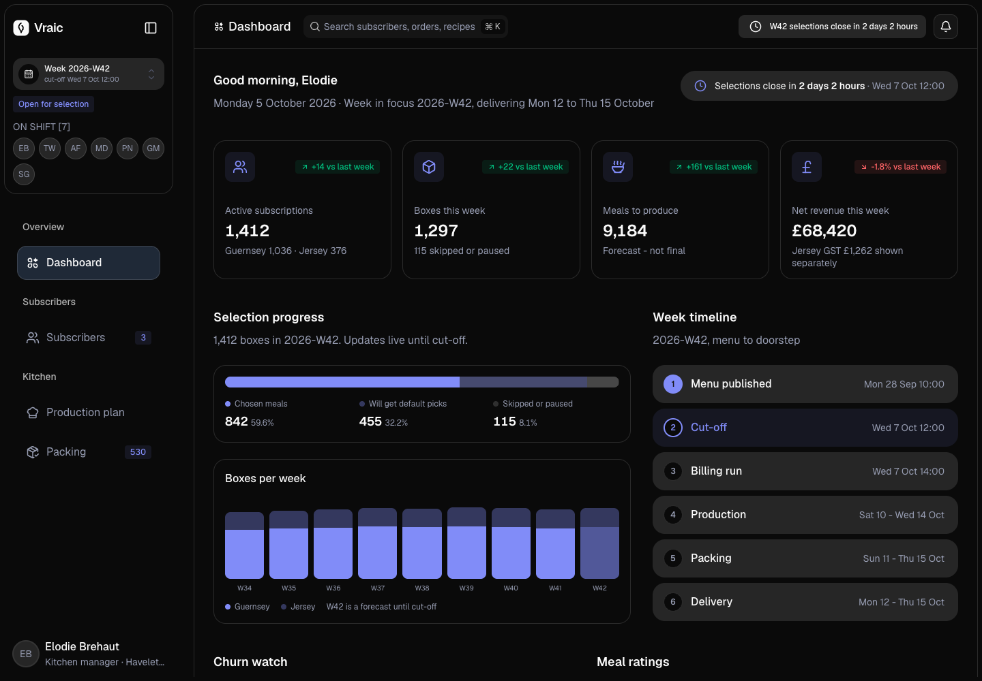Click W42 selections close countdown button
The height and width of the screenshot is (681, 982).
coord(832,27)
